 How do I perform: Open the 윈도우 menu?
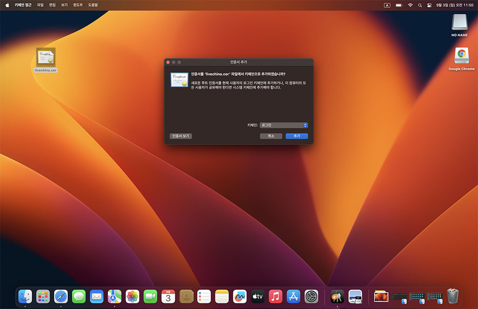[78, 5]
